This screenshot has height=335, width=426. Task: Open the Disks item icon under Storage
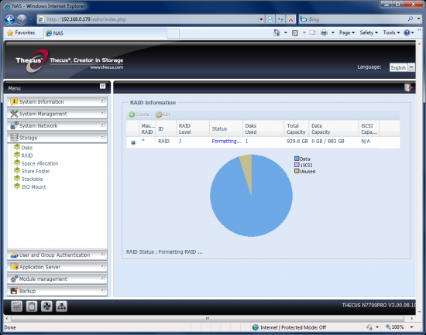(17, 147)
